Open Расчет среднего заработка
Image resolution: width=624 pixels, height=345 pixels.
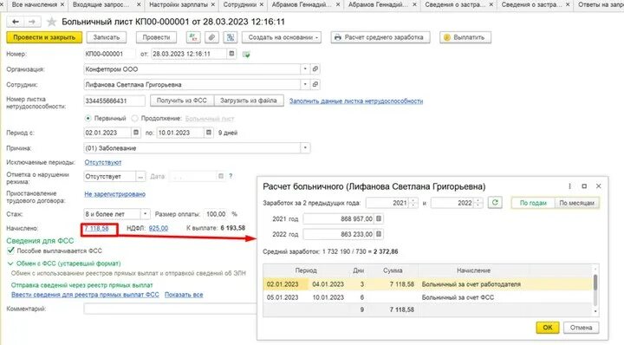pos(380,37)
